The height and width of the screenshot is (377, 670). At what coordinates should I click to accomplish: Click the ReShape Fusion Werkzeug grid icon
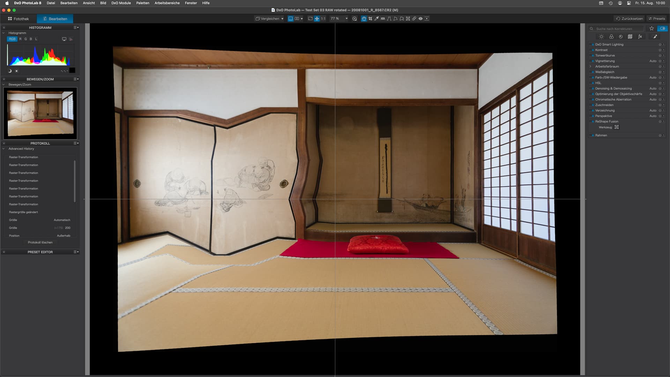coord(617,127)
